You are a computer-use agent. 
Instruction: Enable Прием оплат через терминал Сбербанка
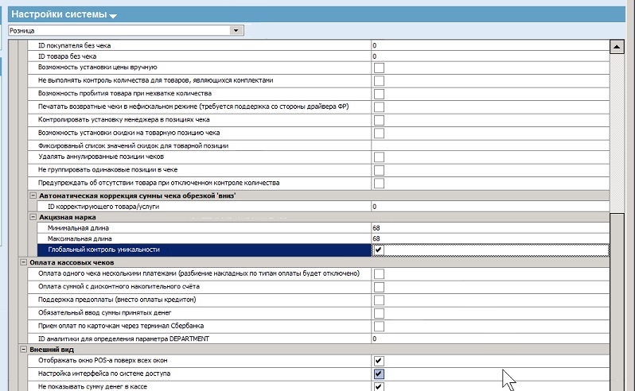coord(379,327)
